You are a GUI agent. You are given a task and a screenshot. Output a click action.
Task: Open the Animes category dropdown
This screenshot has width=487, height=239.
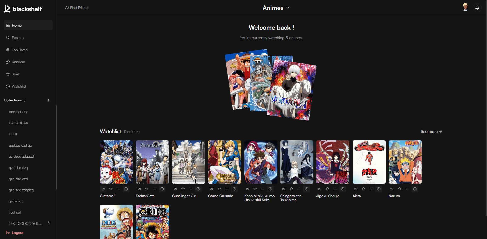(276, 8)
